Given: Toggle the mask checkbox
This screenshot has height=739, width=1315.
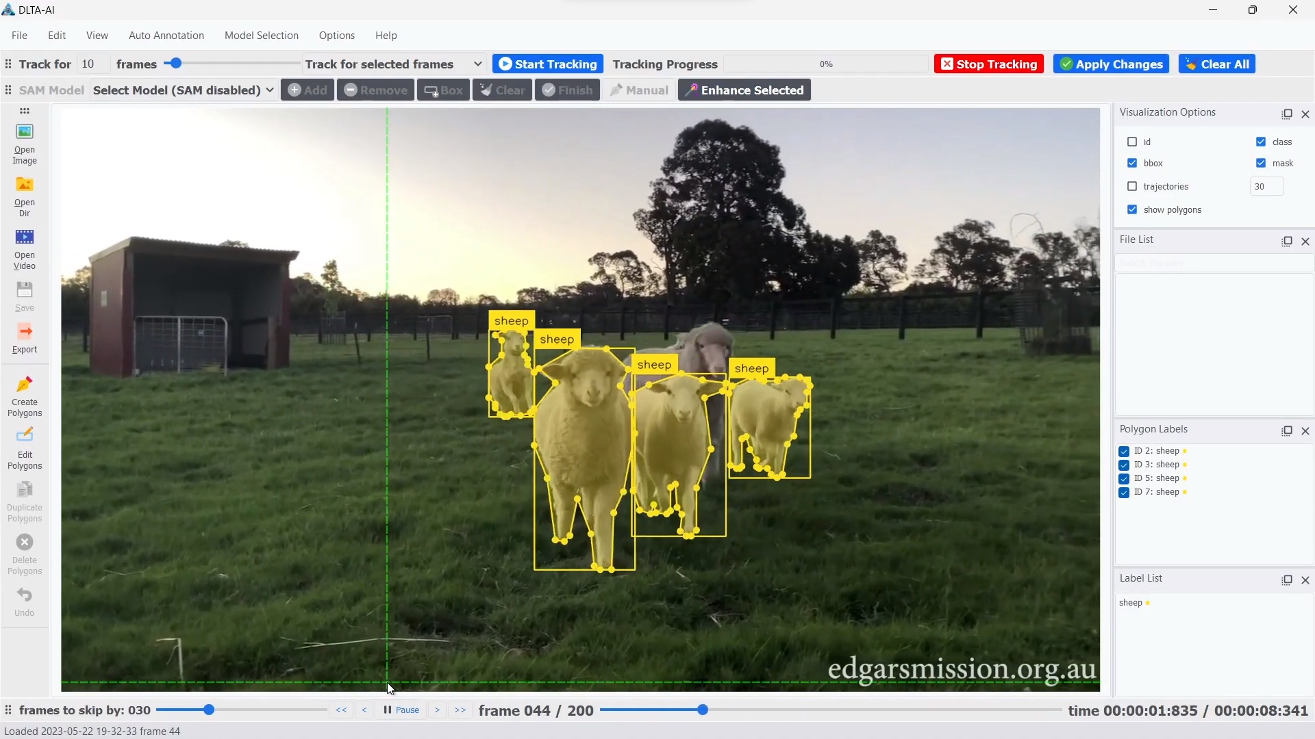Looking at the screenshot, I should point(1261,163).
